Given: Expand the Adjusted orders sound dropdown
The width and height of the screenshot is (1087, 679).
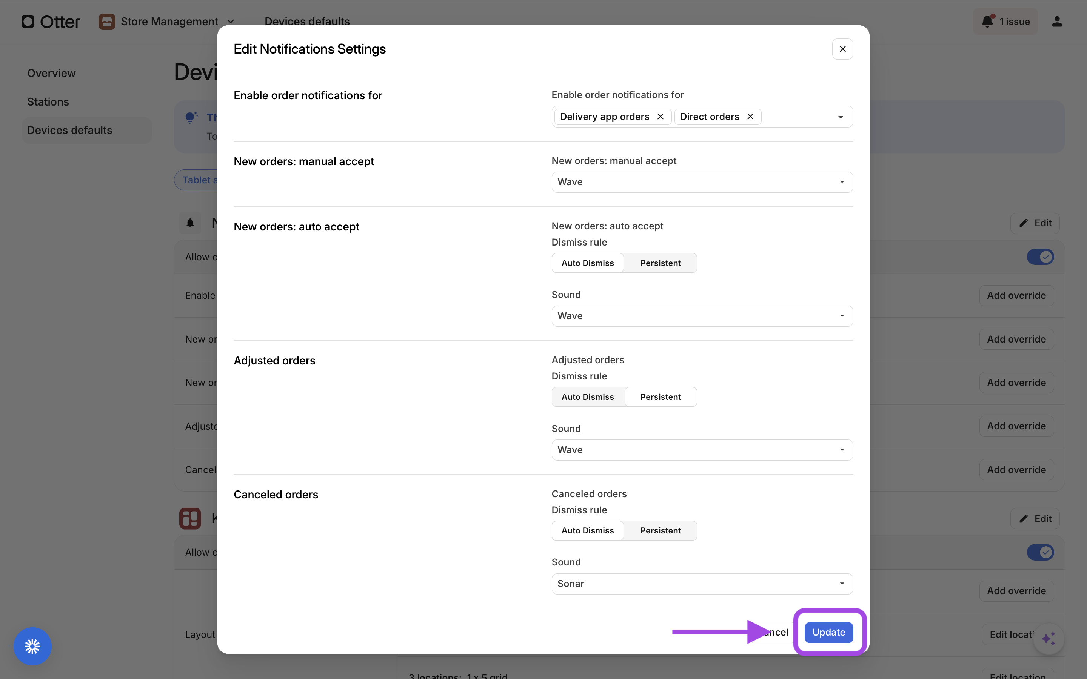Looking at the screenshot, I should pyautogui.click(x=702, y=450).
